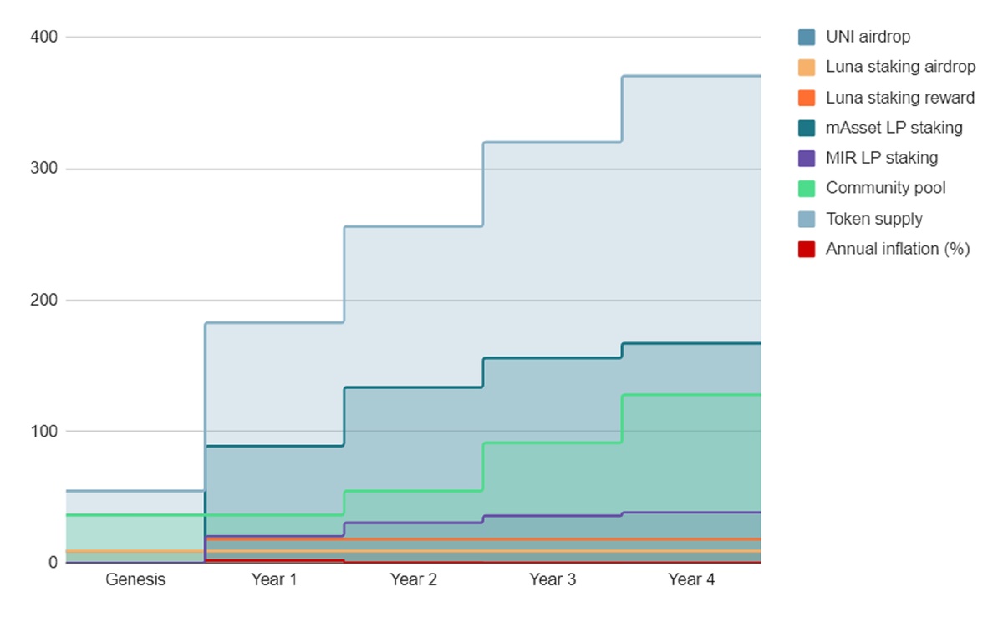The image size is (1003, 617).
Task: Click the Token supply legend swatch
Action: tap(807, 220)
